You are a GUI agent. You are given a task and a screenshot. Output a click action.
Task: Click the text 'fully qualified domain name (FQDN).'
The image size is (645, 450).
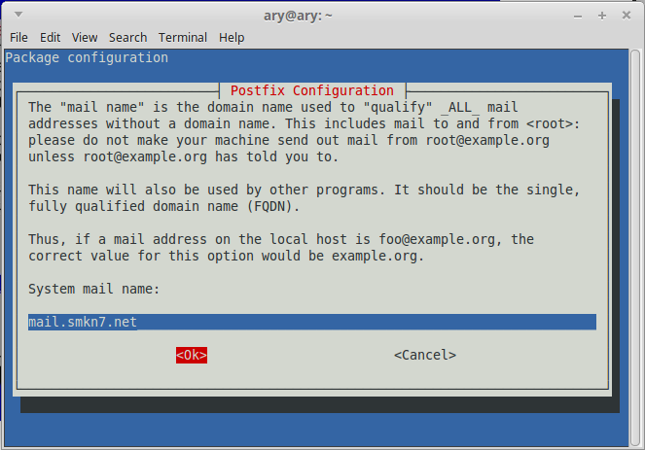click(x=163, y=206)
